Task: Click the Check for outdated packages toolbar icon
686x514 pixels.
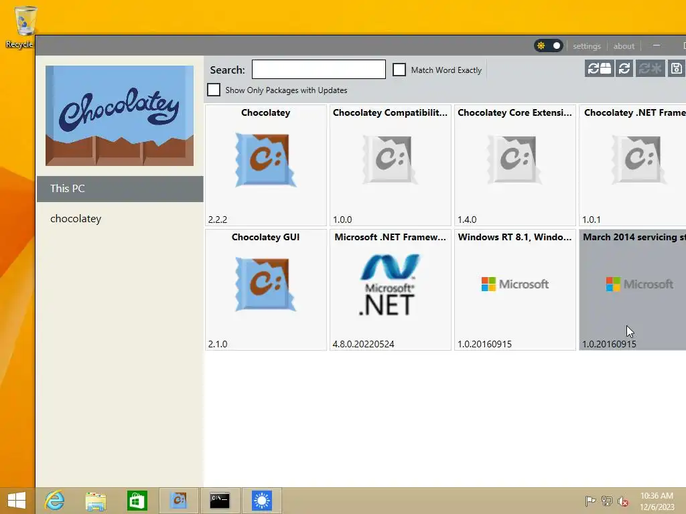Action: coord(600,69)
